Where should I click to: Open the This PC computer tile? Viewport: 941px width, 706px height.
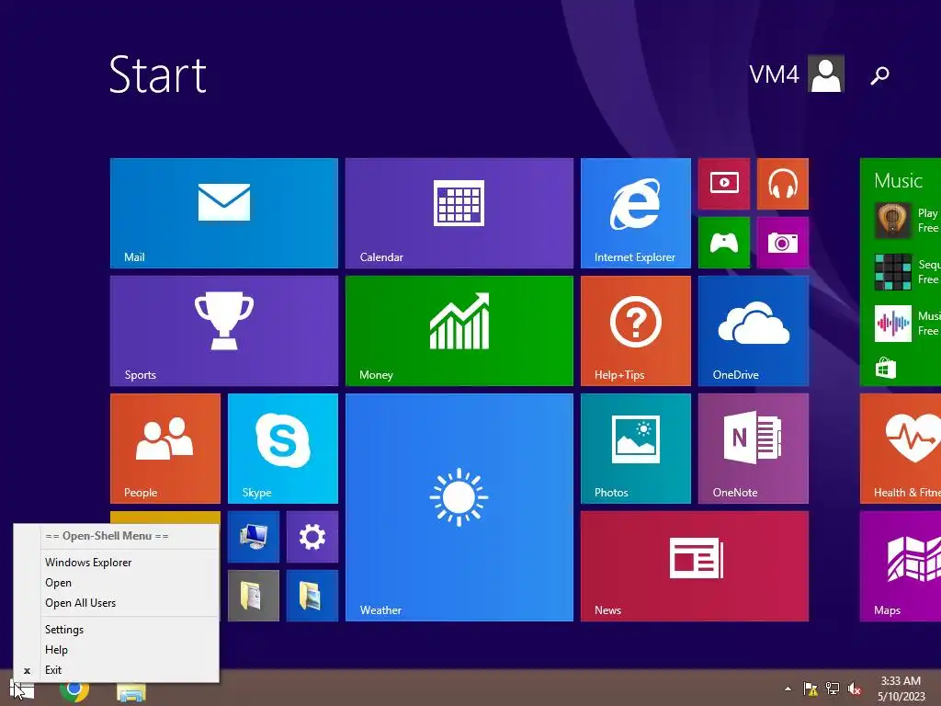(x=254, y=537)
